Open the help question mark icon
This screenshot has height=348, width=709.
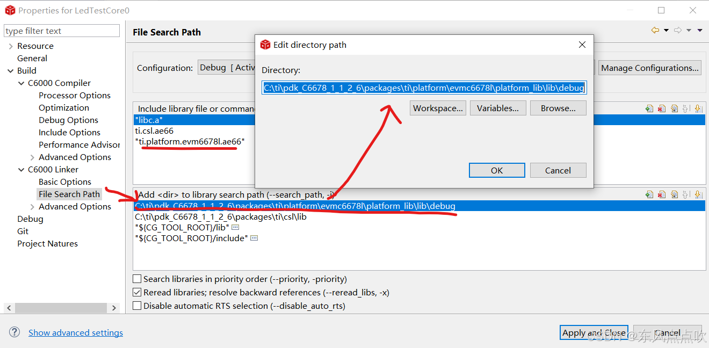[15, 332]
